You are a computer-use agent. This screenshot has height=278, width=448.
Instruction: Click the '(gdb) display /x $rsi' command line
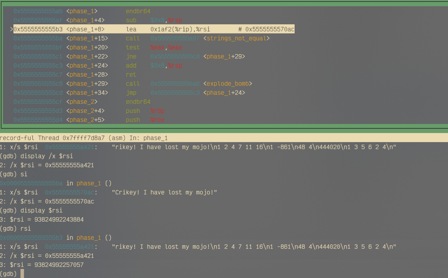point(36,156)
